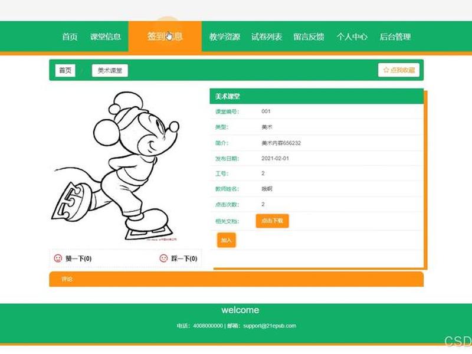Navigate to 留言反馈 page

pos(309,37)
